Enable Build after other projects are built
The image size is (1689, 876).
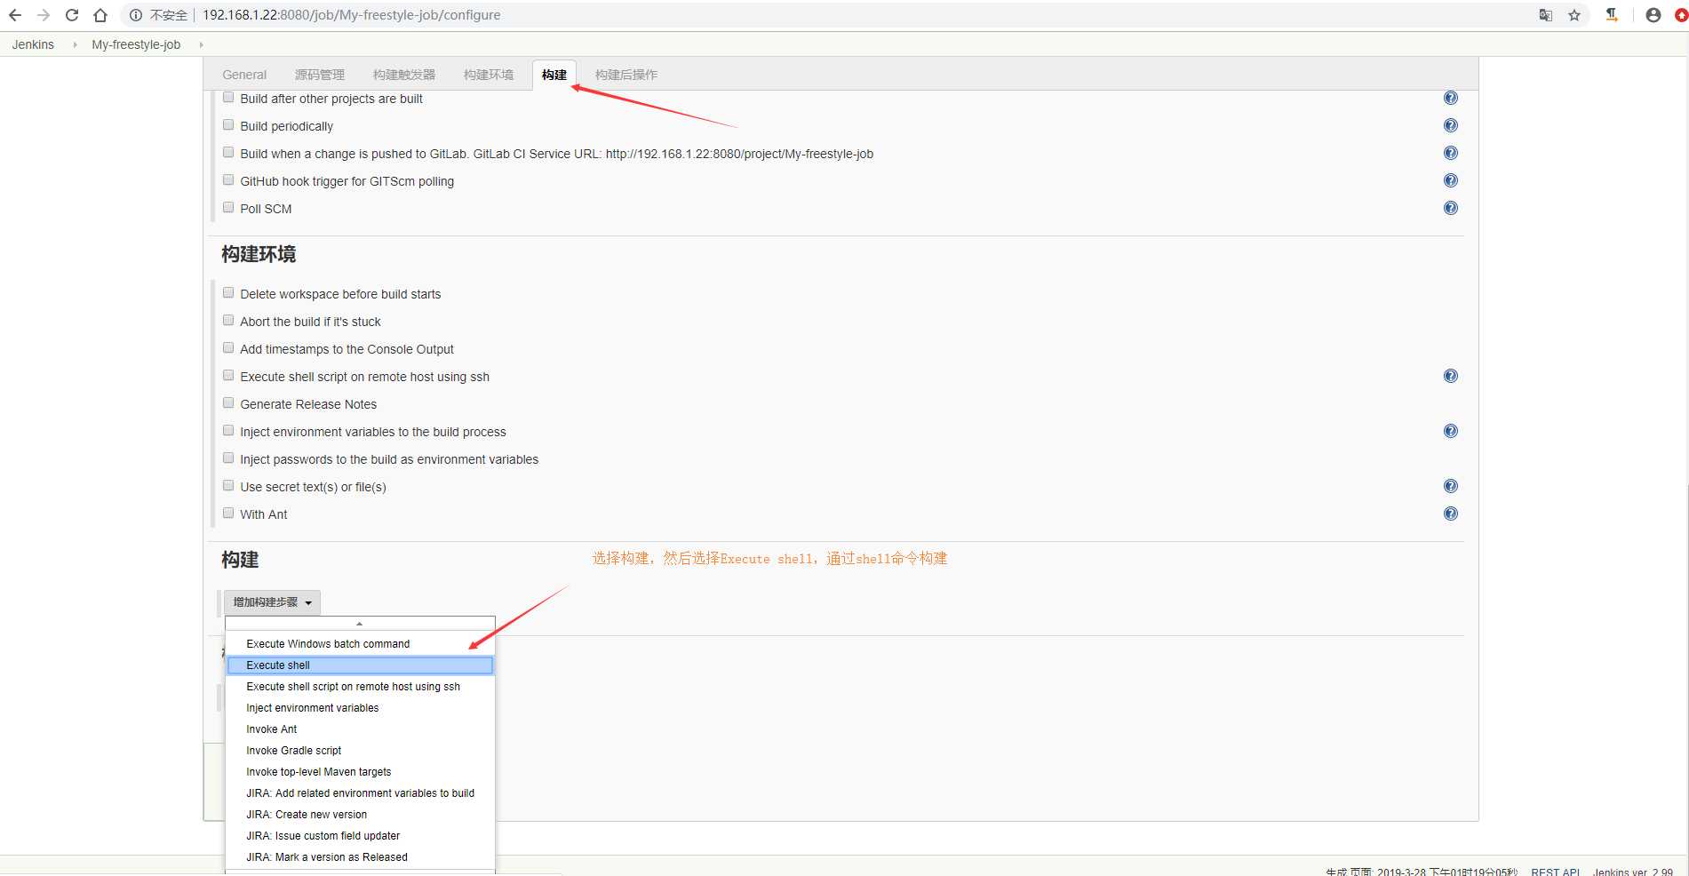click(228, 98)
